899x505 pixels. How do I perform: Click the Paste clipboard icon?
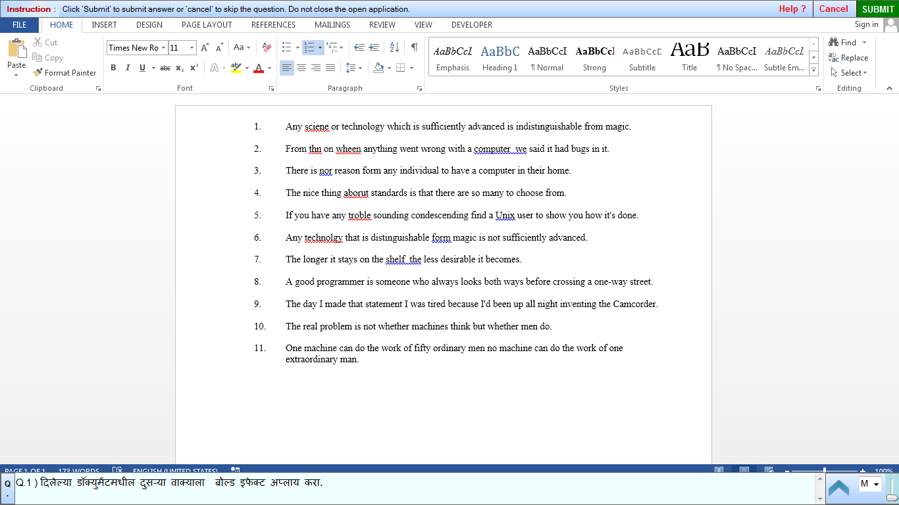click(x=16, y=49)
